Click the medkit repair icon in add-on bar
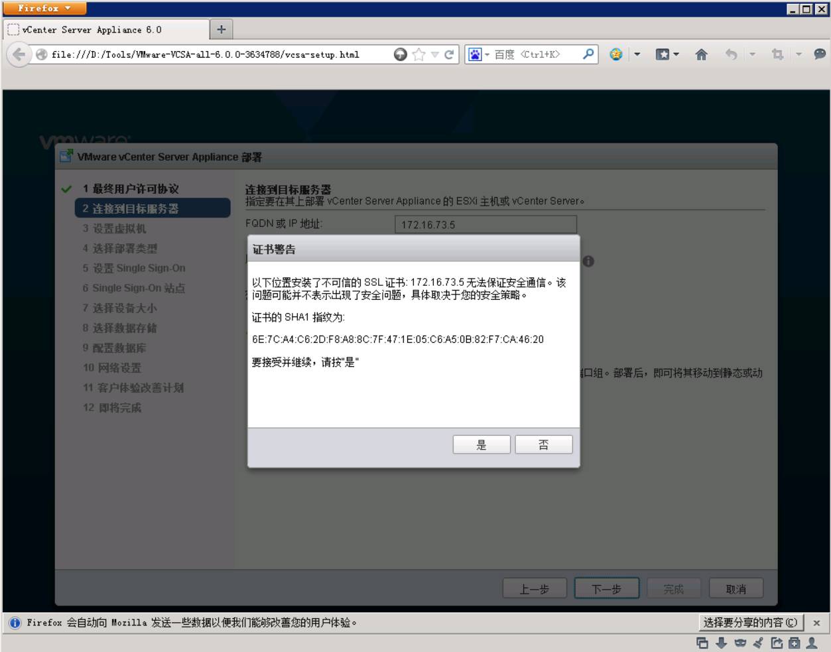This screenshot has height=652, width=831. pos(794,643)
